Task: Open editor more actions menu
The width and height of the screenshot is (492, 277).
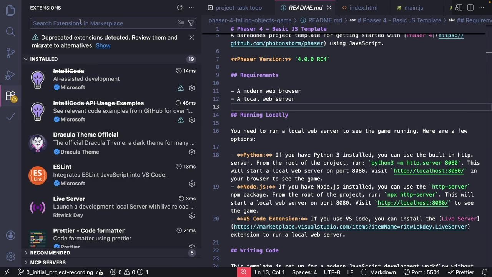Action: (482, 8)
